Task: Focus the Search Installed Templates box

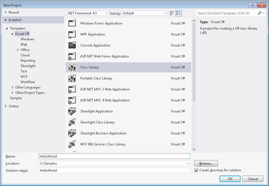Action: point(226,13)
